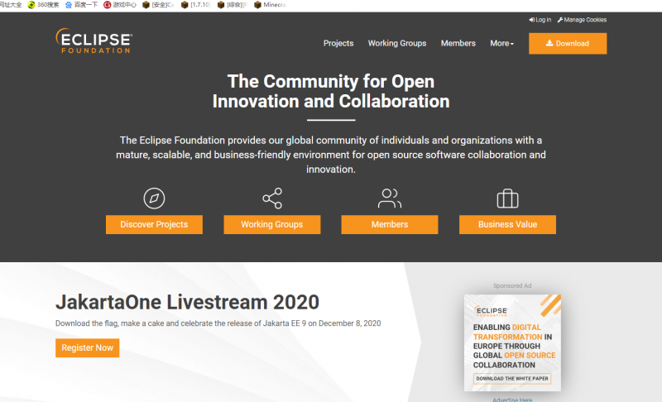
Task: Click the Business Value button
Action: pos(507,224)
